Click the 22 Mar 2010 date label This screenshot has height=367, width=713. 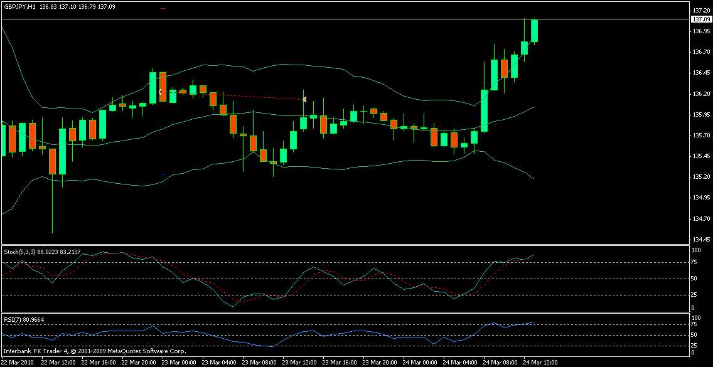coord(17,363)
